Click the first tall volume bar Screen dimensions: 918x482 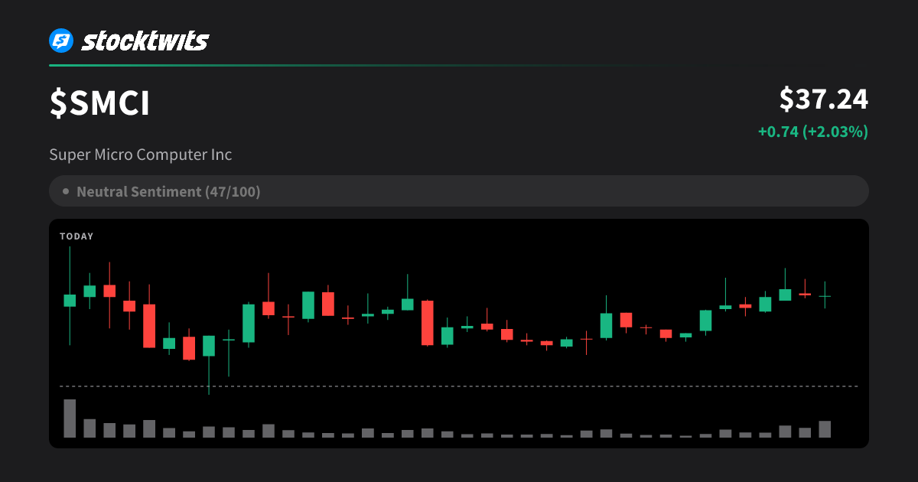click(x=70, y=418)
